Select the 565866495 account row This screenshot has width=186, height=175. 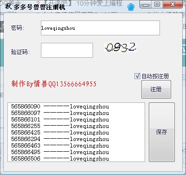[60, 152]
